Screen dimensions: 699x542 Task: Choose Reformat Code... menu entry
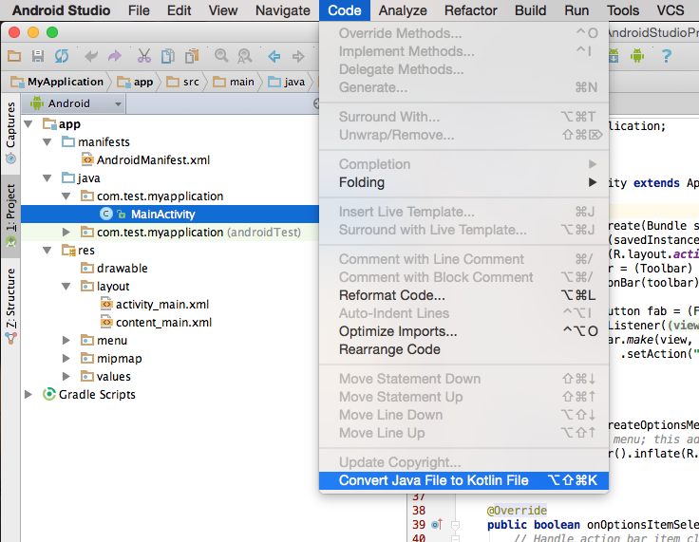(x=463, y=295)
